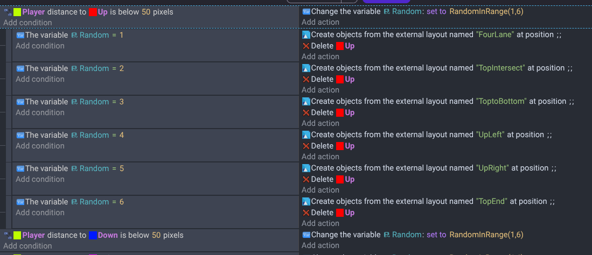
Task: Select the green Player object icon in the Up distance condition
Action: coord(17,12)
